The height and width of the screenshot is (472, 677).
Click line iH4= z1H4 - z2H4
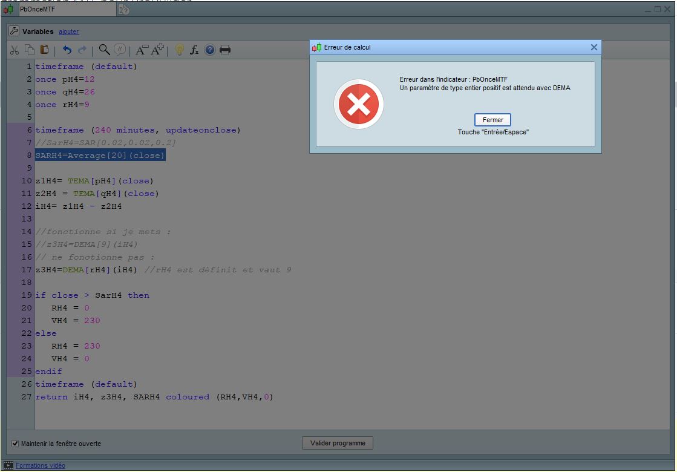(x=78, y=206)
